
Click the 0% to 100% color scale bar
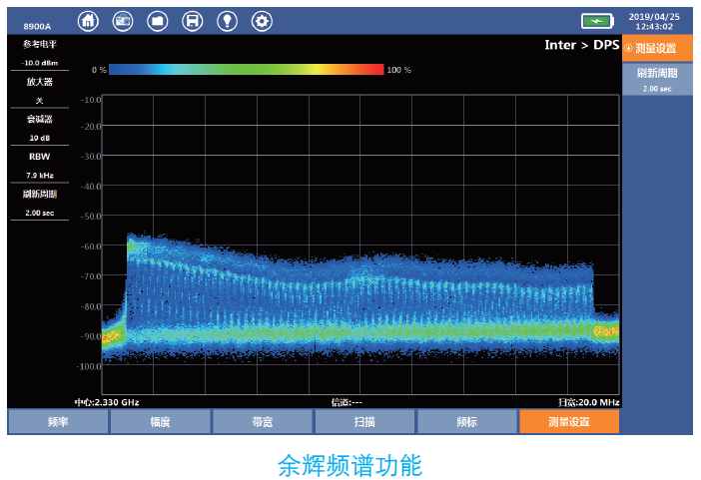tap(246, 70)
